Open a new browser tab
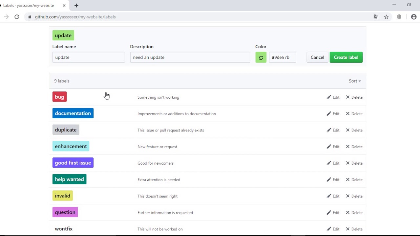420x236 pixels. point(76,6)
